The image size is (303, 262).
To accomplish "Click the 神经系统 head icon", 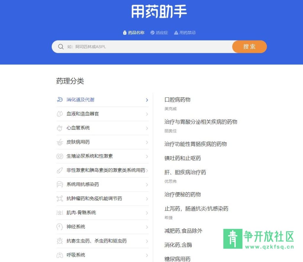I will (60, 227).
